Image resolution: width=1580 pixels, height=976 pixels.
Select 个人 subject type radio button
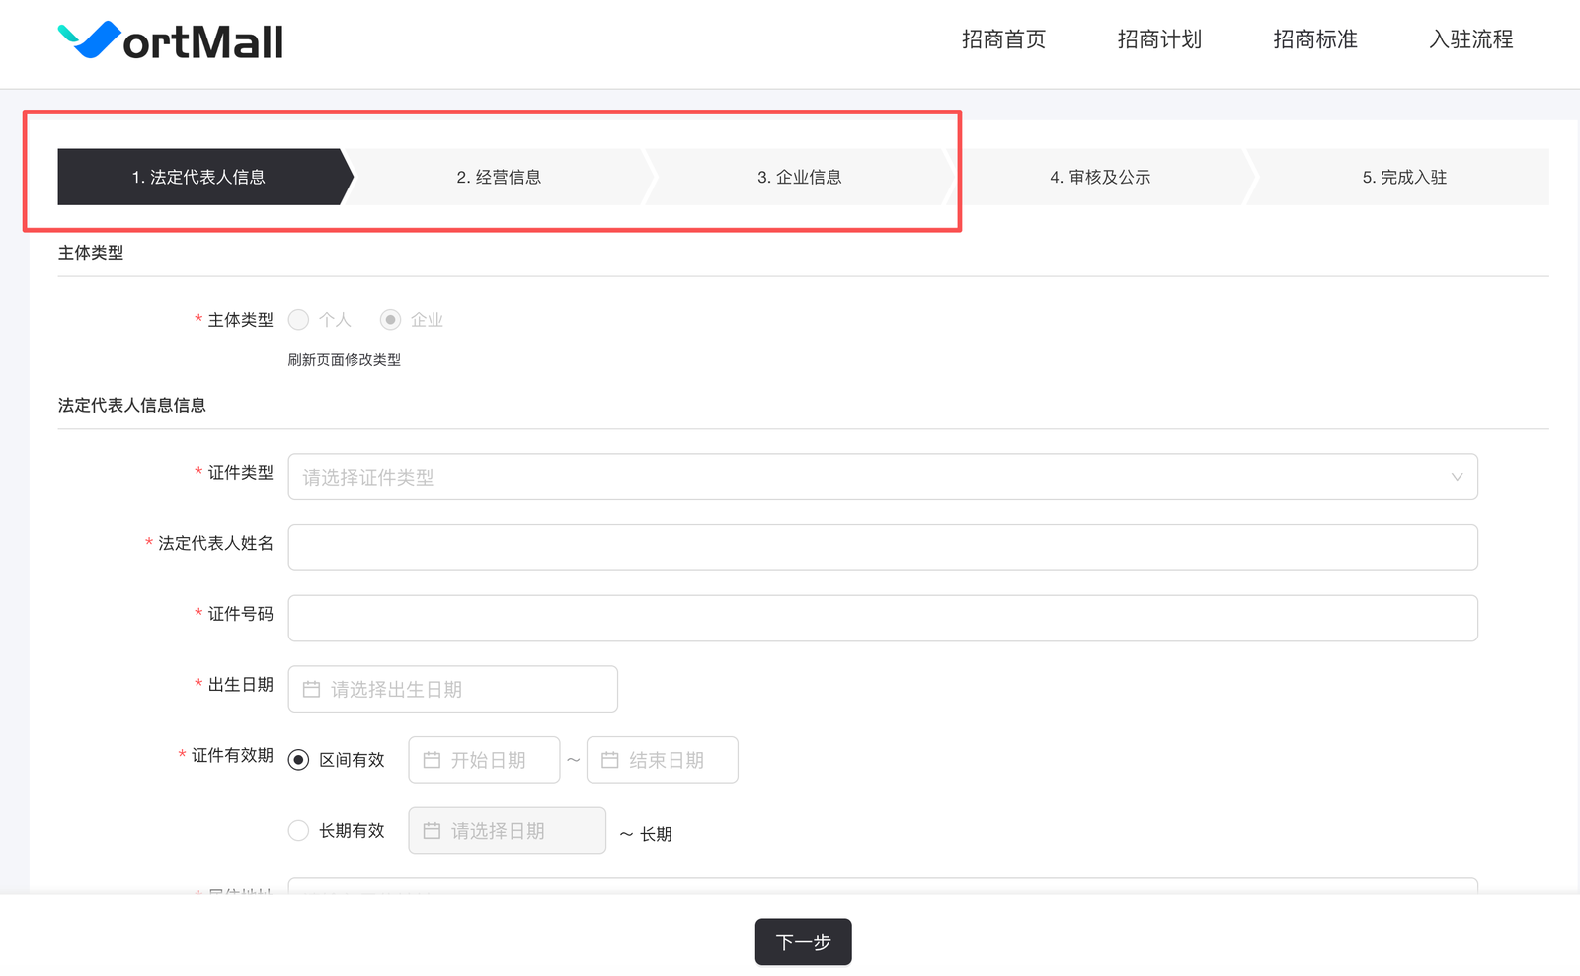coord(299,320)
